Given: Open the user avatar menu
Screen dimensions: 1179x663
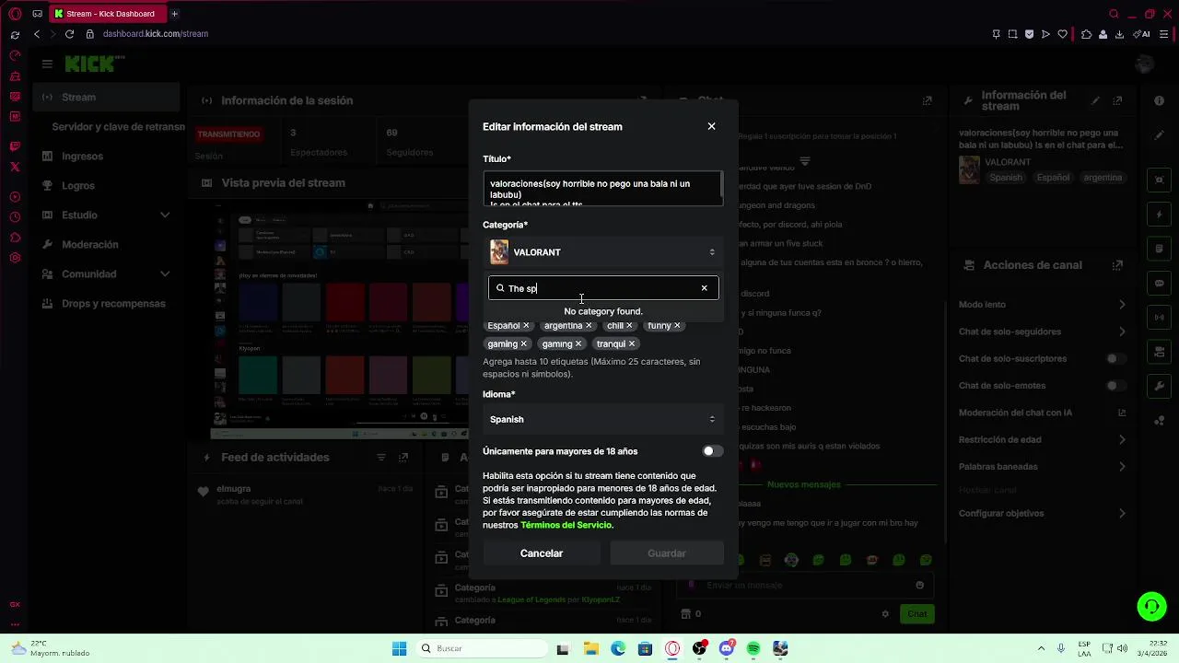Looking at the screenshot, I should click(x=1145, y=64).
